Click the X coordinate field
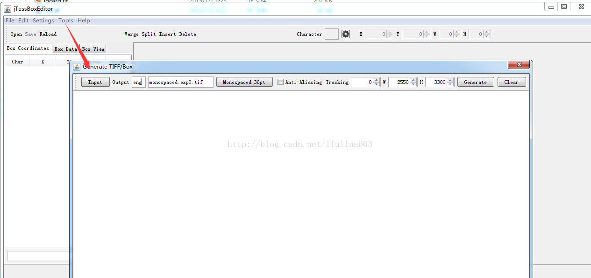The width and height of the screenshot is (591, 278). point(376,34)
